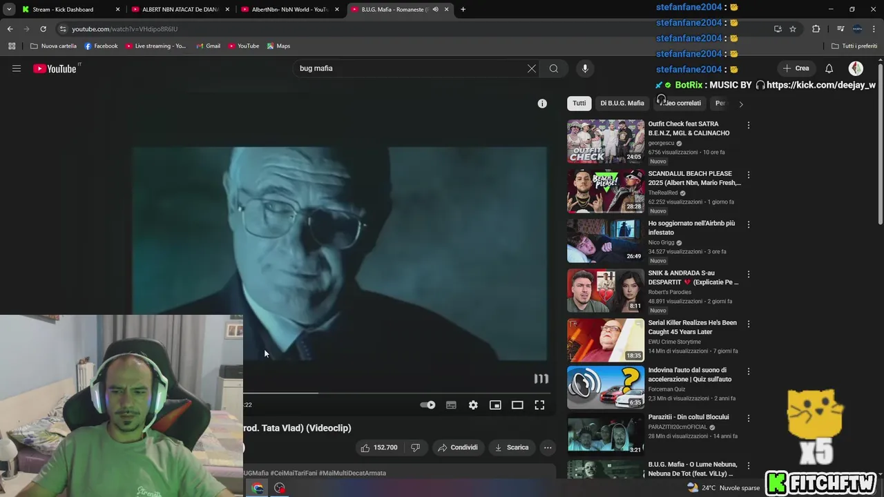Viewport: 884px width, 497px height.
Task: Open B.U.G. Mafia - O Lume Nebuna title
Action: click(x=692, y=469)
